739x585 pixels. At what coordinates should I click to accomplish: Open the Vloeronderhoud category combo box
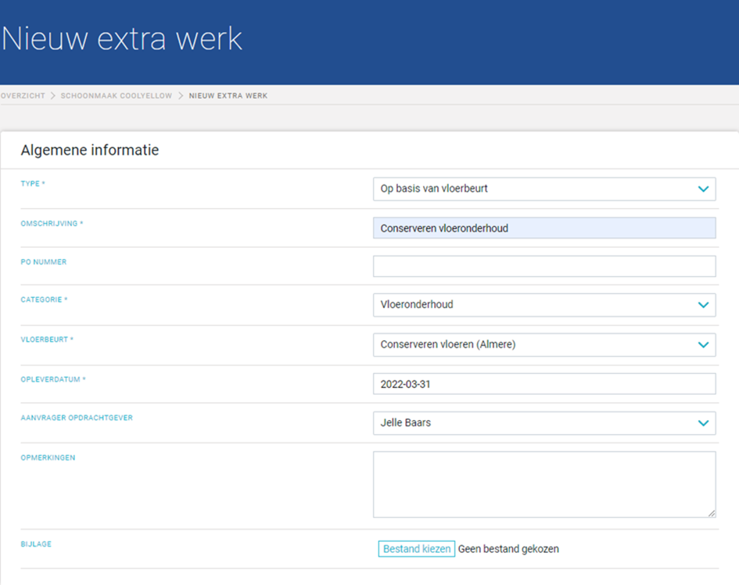[544, 305]
